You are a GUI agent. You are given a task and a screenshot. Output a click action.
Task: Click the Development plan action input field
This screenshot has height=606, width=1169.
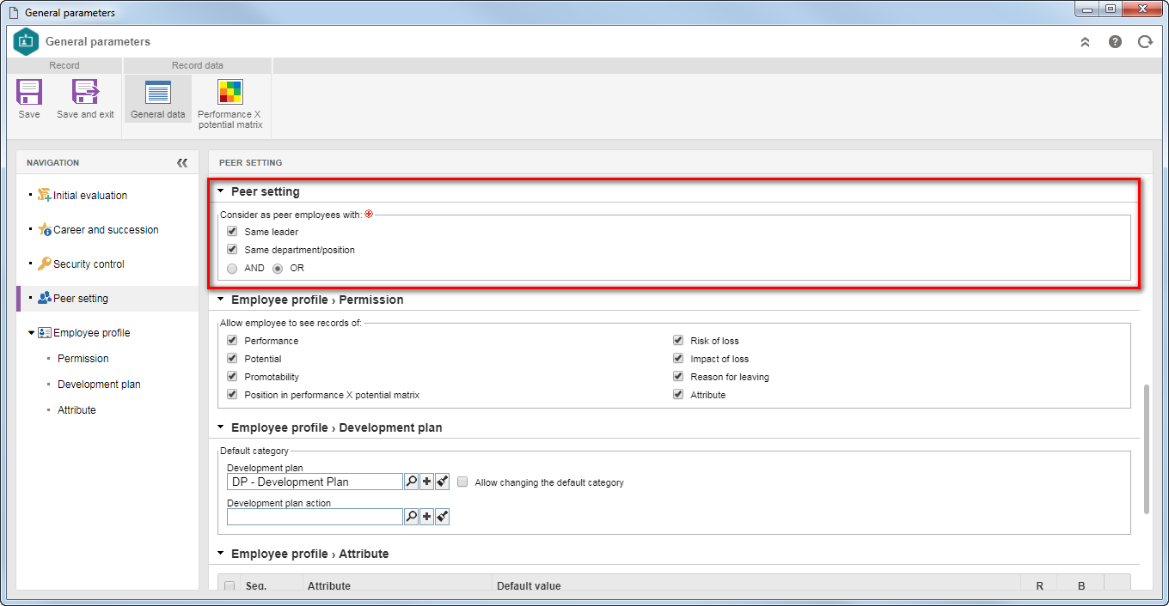pos(315,517)
